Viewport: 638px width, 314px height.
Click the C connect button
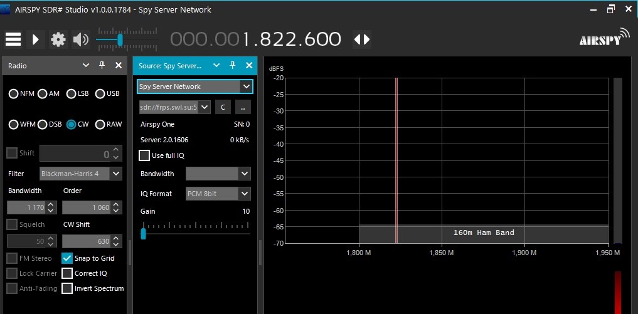[223, 107]
